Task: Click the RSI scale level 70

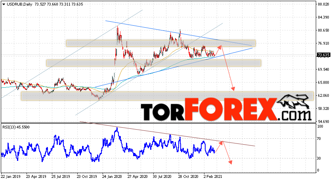Action: click(320, 139)
